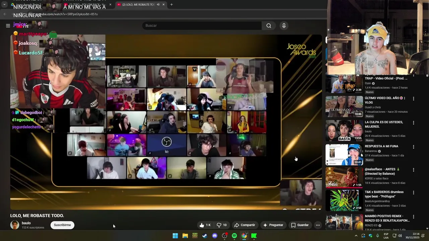
Task: Switch to Chrome in the taskbar
Action: (x=244, y=236)
